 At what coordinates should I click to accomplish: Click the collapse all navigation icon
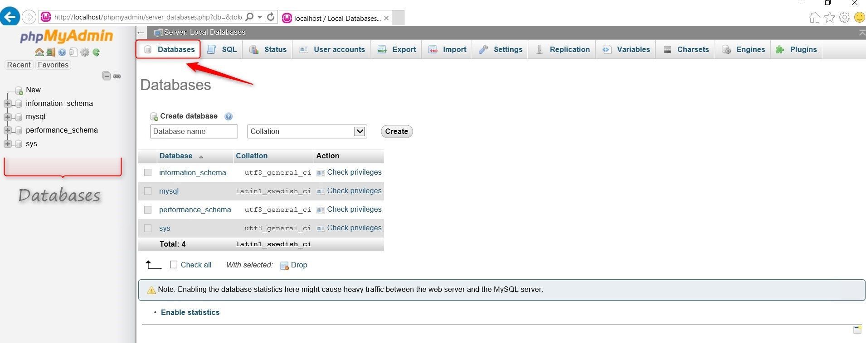106,76
